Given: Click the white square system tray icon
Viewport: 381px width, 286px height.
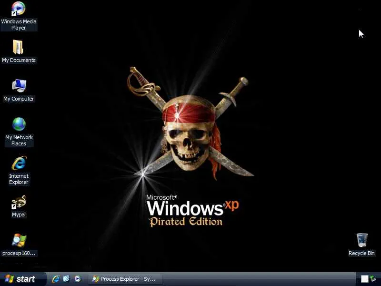Looking at the screenshot, I should 364,279.
